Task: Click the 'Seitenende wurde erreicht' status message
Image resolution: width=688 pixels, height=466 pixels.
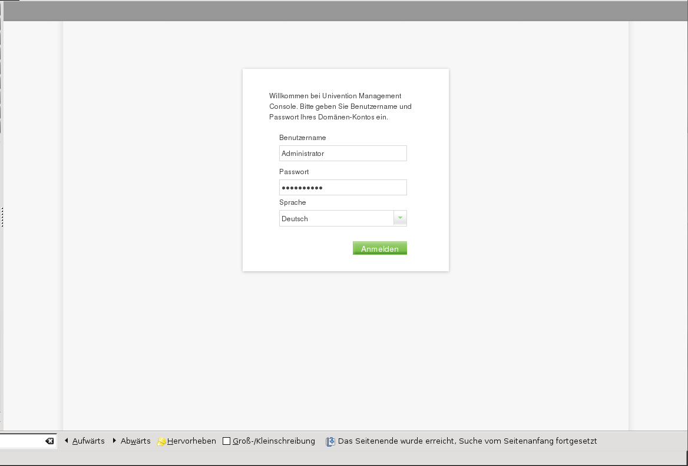Action: tap(467, 441)
